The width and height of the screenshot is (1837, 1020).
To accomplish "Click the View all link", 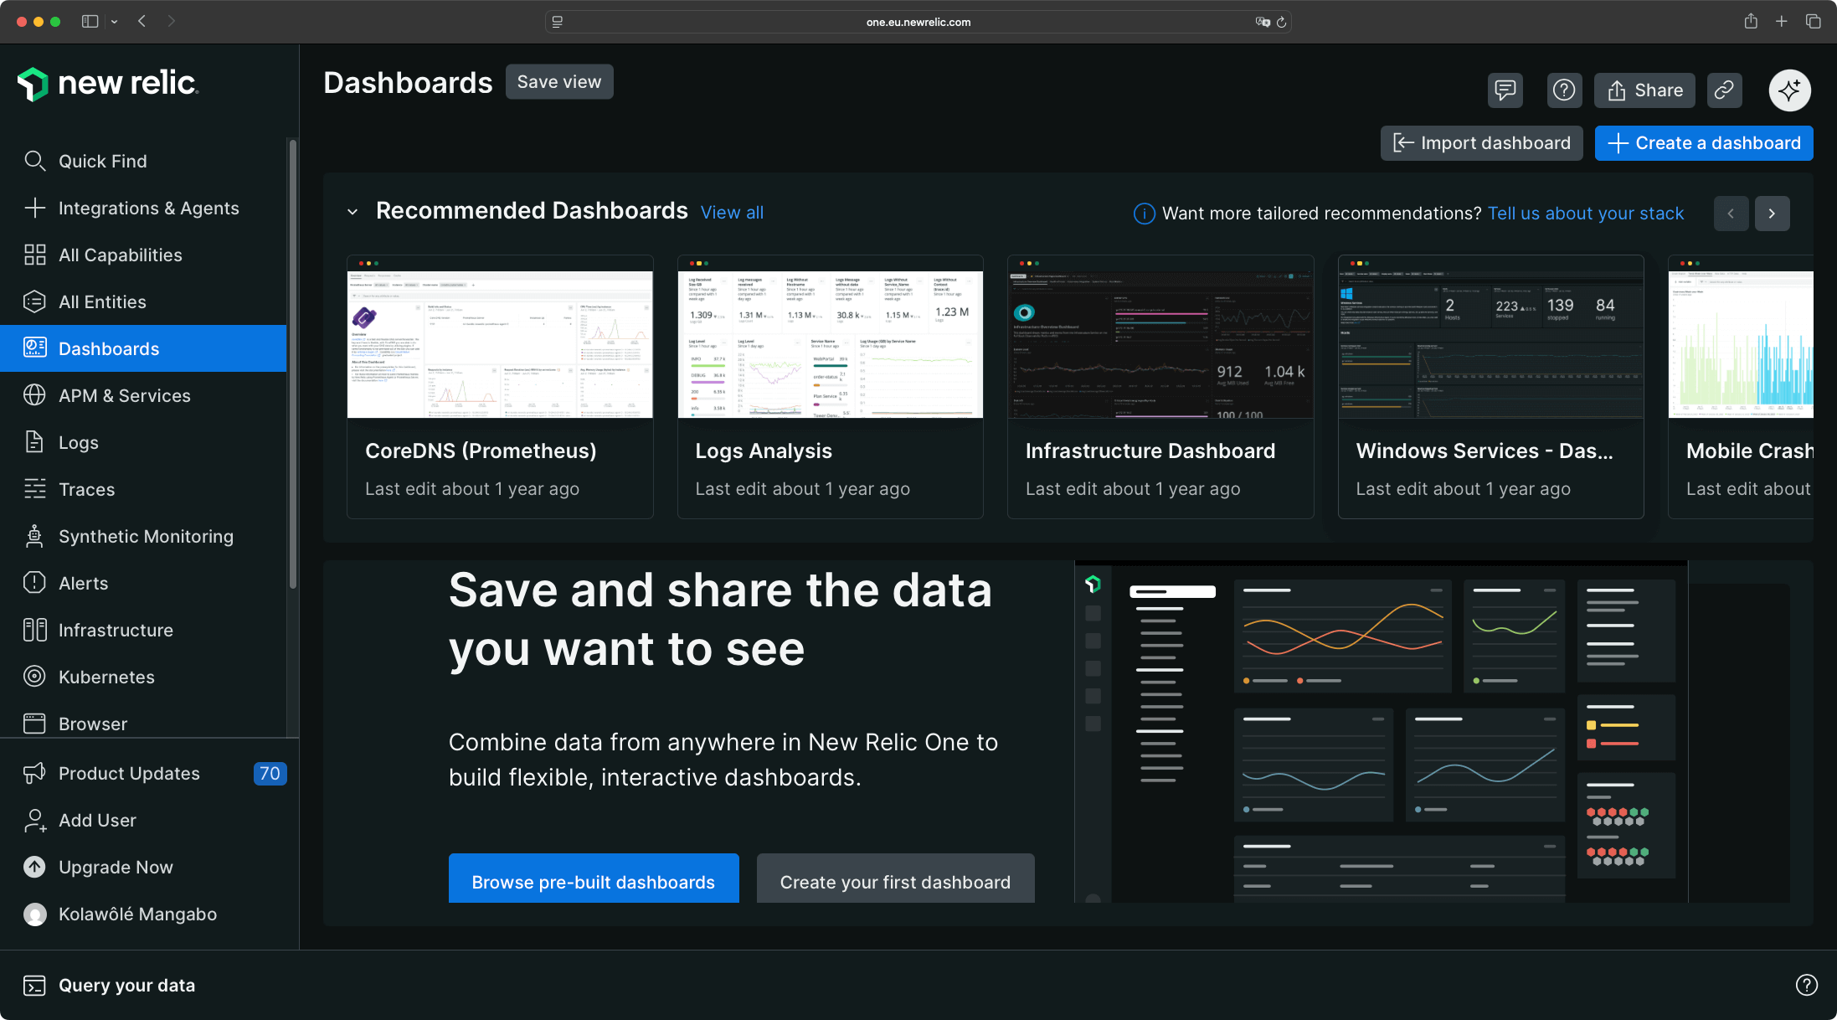I will [731, 212].
